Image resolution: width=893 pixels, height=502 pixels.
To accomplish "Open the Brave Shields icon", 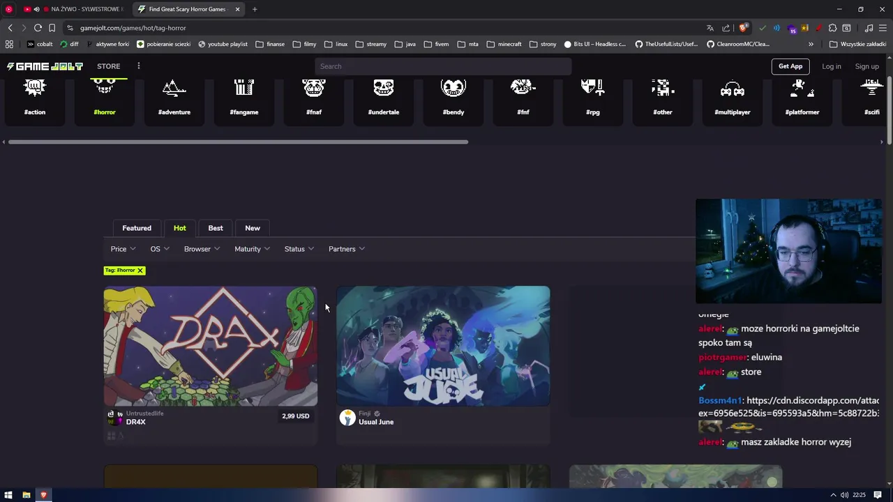I will point(743,28).
